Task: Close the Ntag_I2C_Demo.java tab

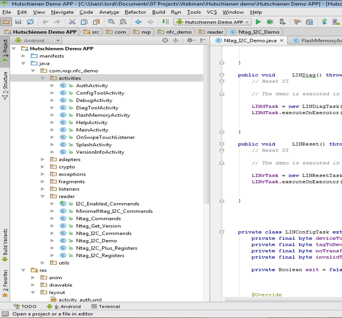Action: click(x=281, y=41)
